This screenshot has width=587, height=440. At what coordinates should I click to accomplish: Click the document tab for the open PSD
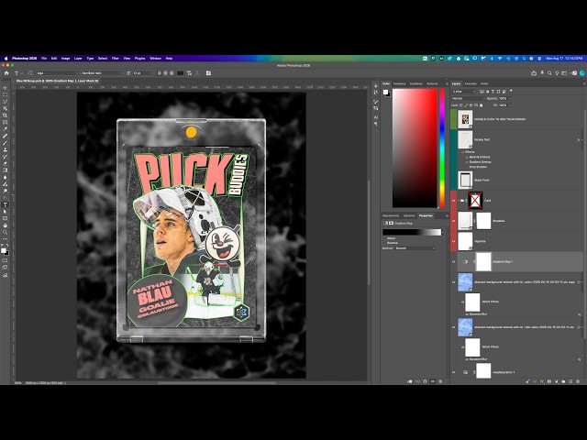(57, 81)
